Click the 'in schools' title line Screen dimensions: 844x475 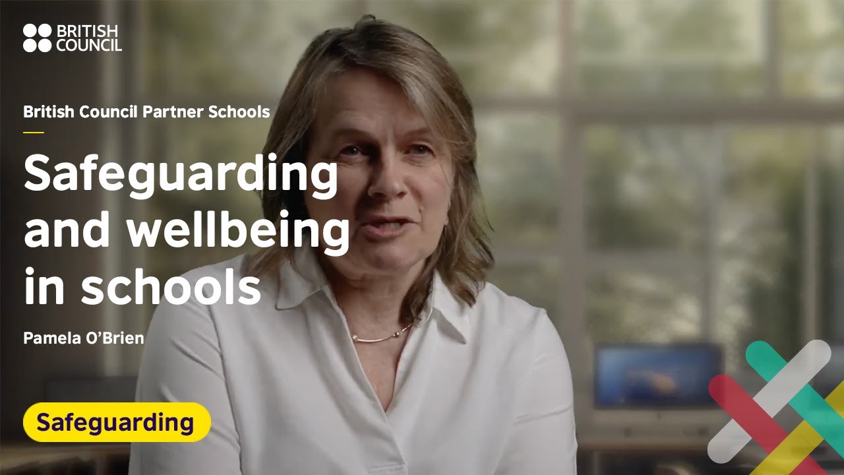point(142,285)
